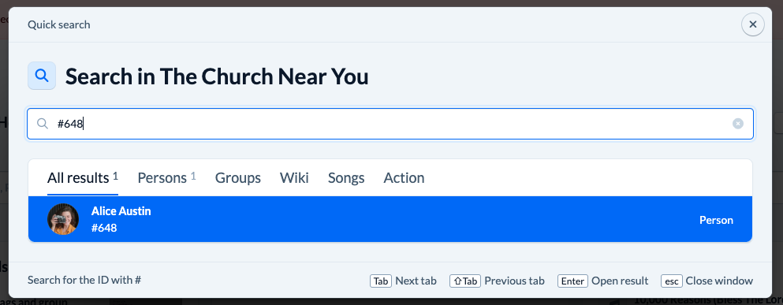Close the Quick search dialog
The image size is (783, 305).
point(752,24)
